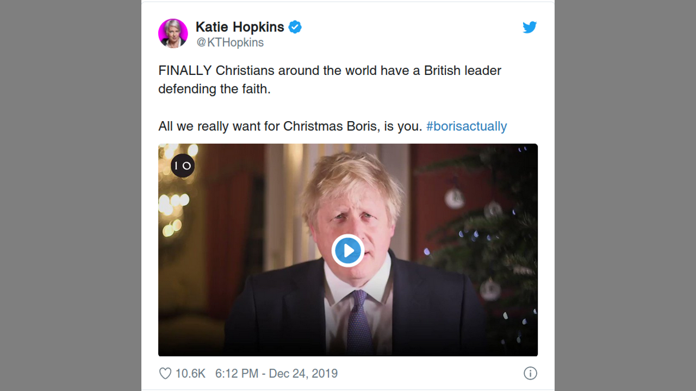Viewport: 696px width, 391px height.
Task: Play the embedded Boris video
Action: (x=347, y=250)
